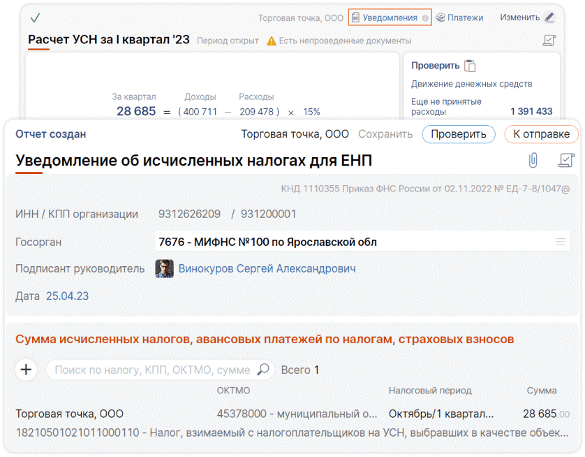Screen dimensions: 585x457
Task: Click the sign document icon near calculation title
Action: [x=549, y=41]
